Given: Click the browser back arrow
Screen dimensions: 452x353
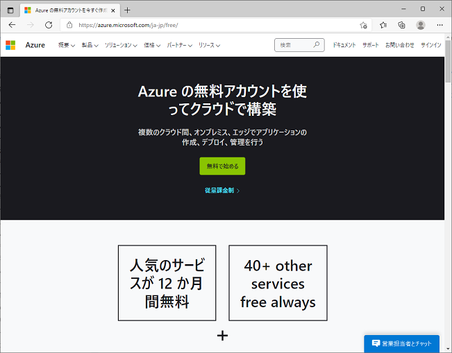Looking at the screenshot, I should [12, 25].
